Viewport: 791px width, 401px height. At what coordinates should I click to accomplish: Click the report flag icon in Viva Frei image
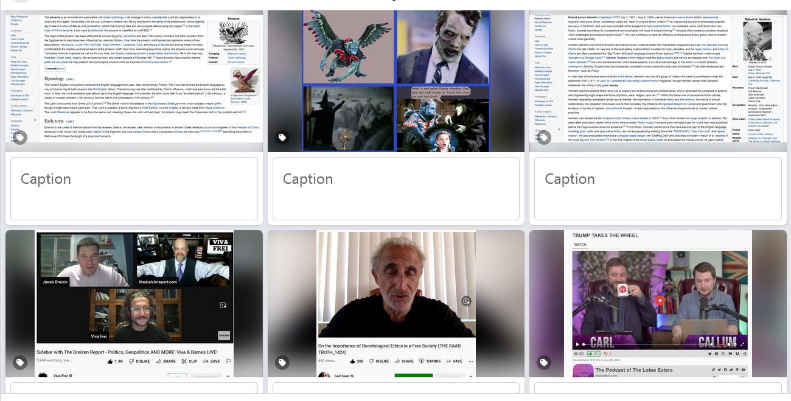(x=228, y=361)
